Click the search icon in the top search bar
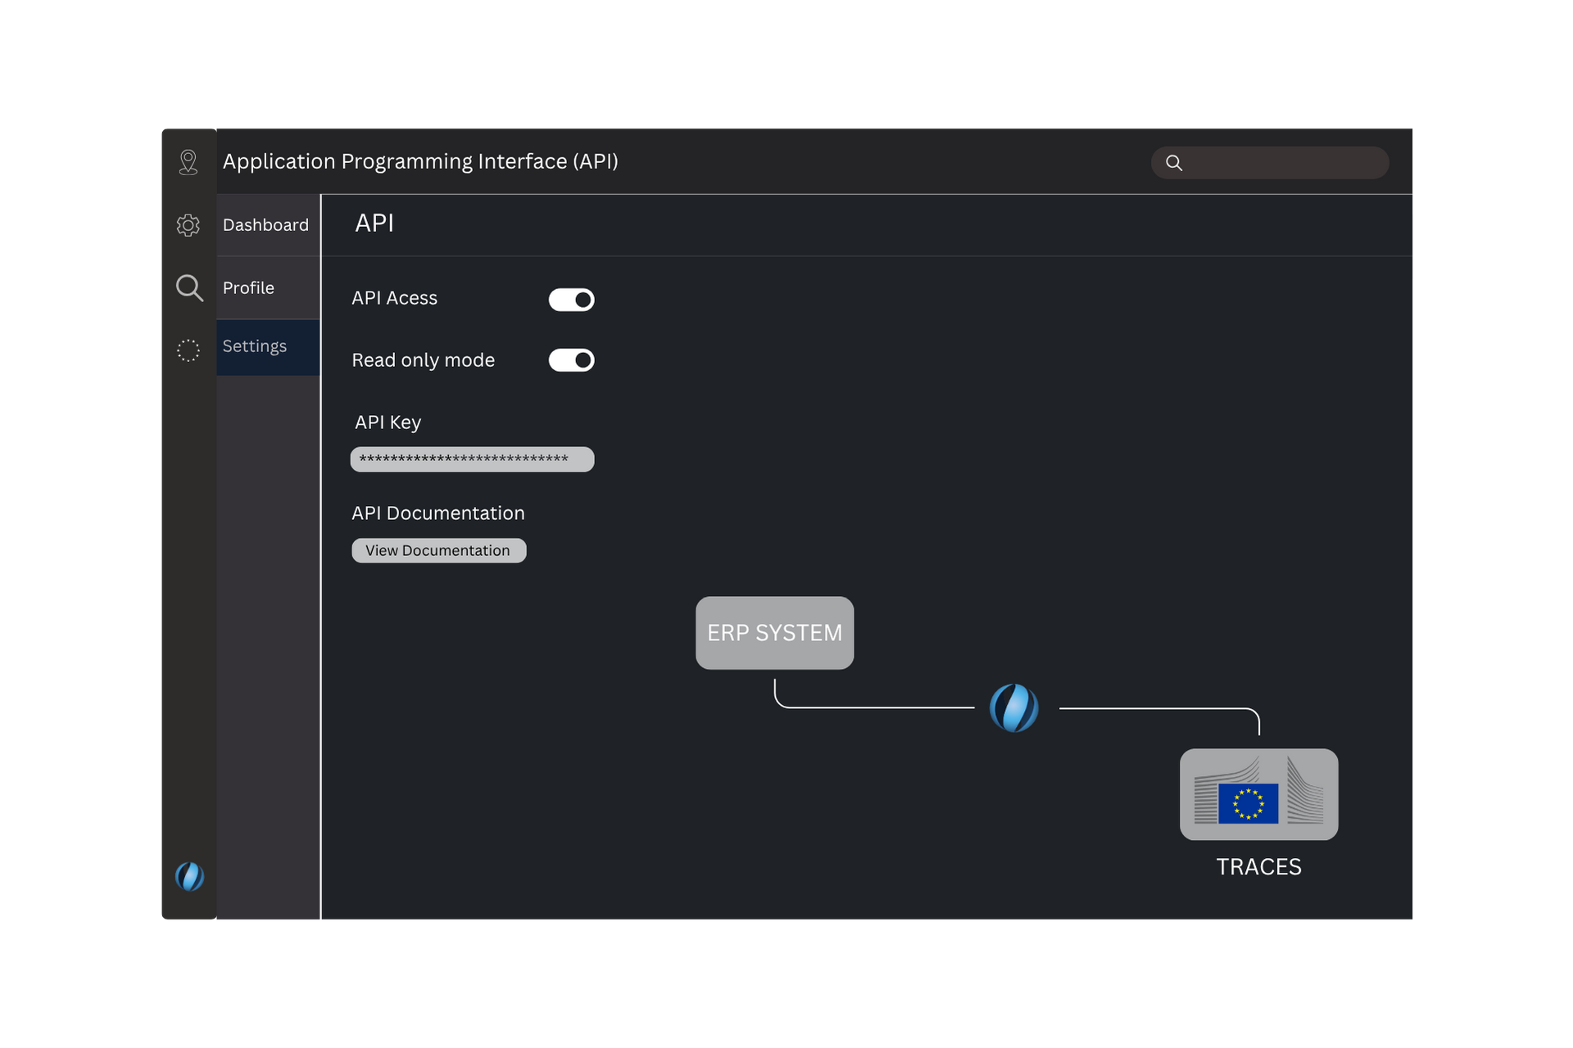1573x1048 pixels. tap(1174, 163)
